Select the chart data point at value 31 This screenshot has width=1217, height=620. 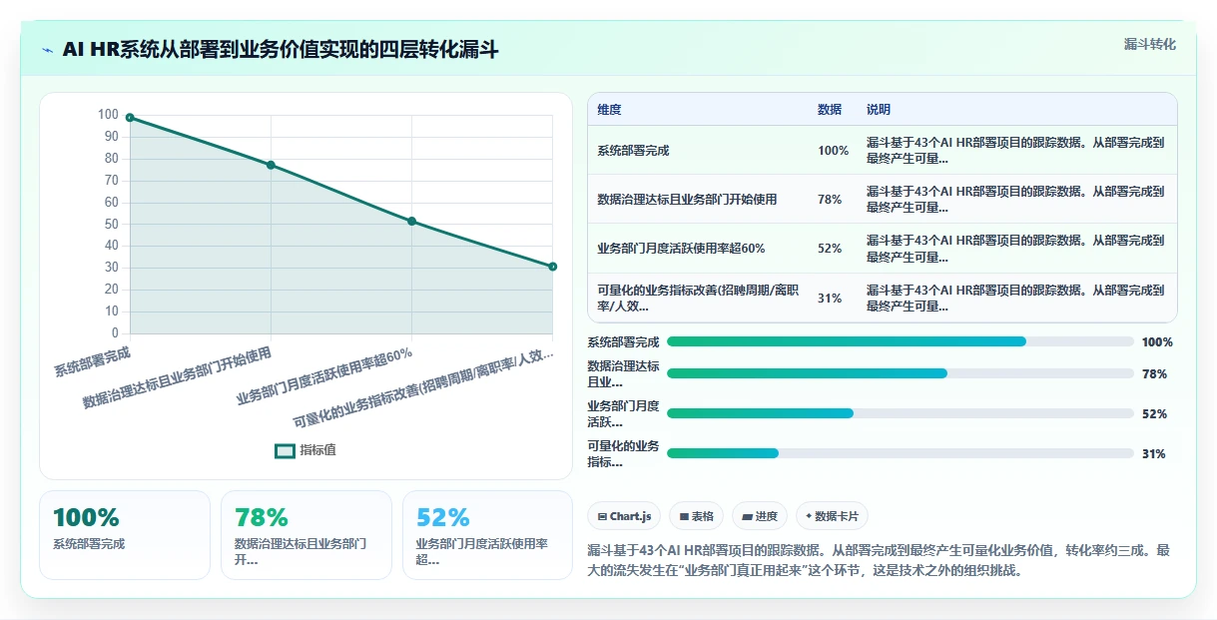click(x=552, y=267)
